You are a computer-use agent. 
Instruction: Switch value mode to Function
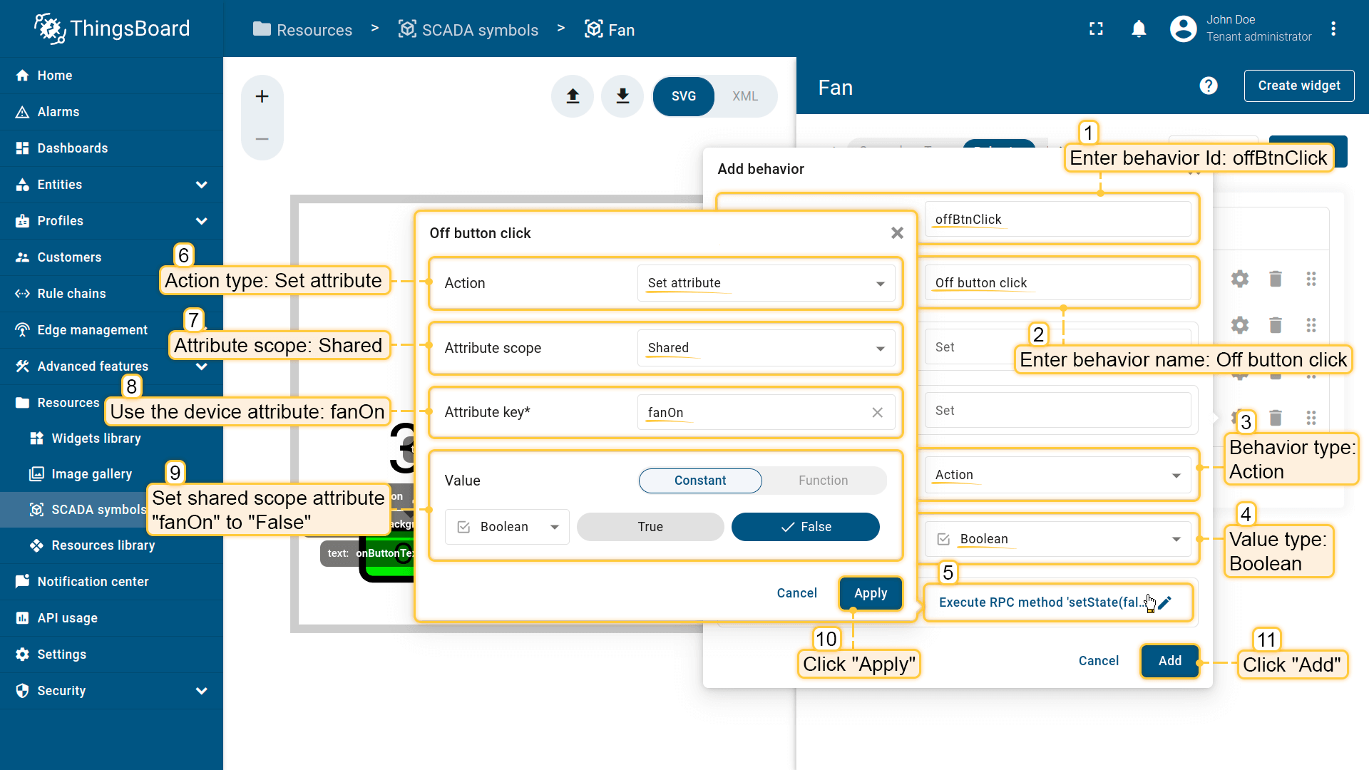pos(823,481)
